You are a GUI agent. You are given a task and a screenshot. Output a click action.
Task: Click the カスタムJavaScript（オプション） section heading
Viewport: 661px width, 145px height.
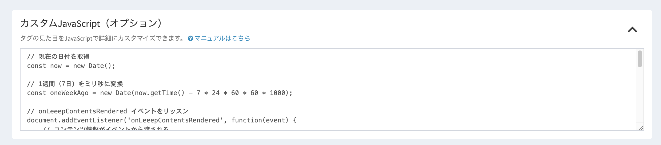(x=91, y=23)
